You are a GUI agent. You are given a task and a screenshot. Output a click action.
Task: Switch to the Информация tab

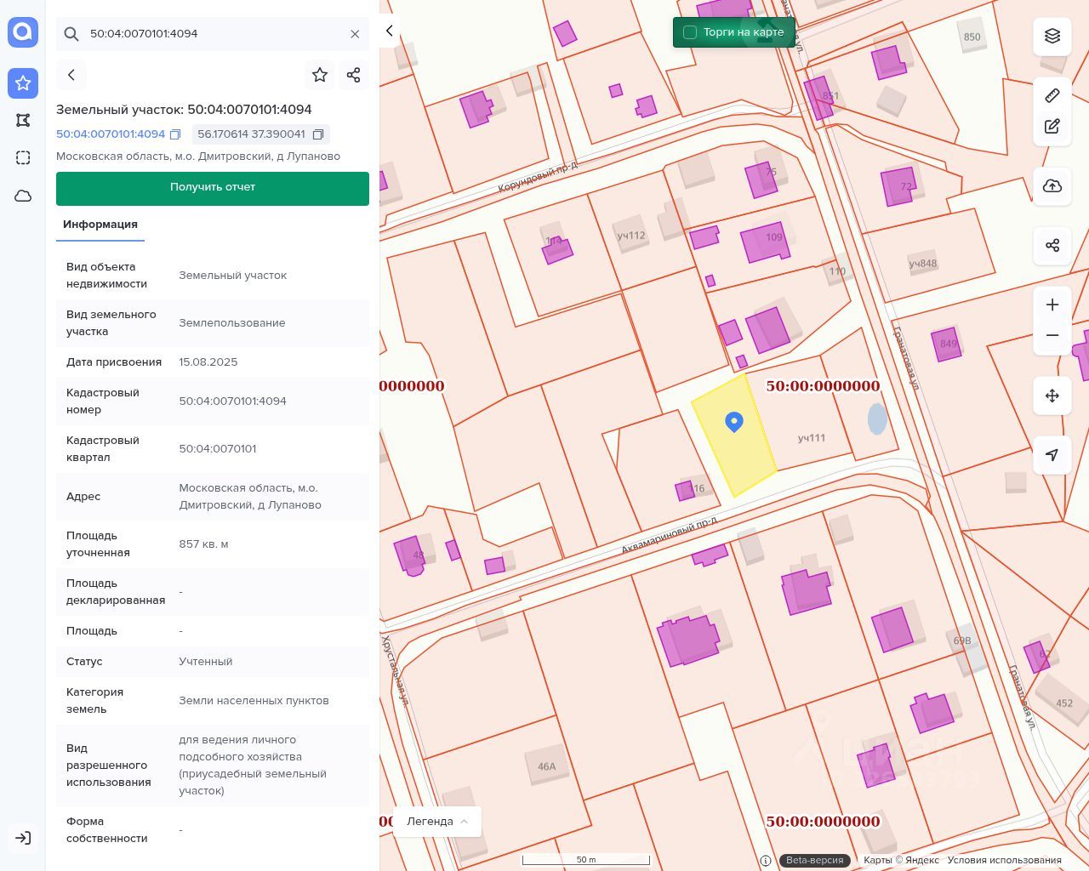100,225
